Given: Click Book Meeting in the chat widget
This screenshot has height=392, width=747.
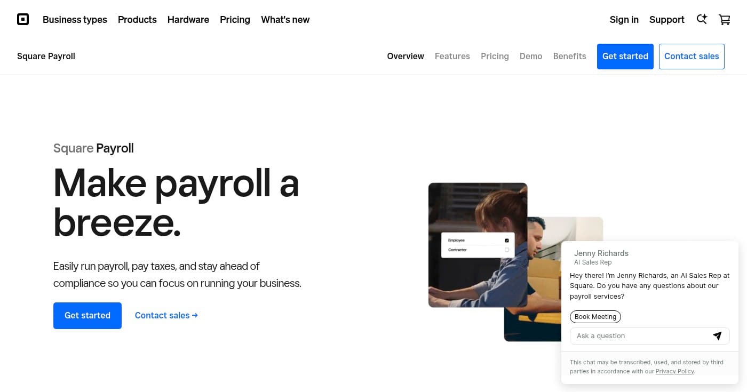Looking at the screenshot, I should 595,316.
